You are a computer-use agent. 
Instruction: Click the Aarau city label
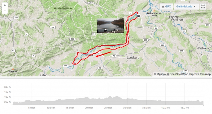point(89,55)
